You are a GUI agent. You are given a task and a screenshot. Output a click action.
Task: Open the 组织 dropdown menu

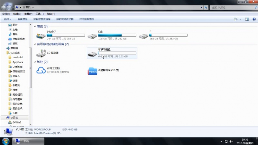(x=7, y=19)
